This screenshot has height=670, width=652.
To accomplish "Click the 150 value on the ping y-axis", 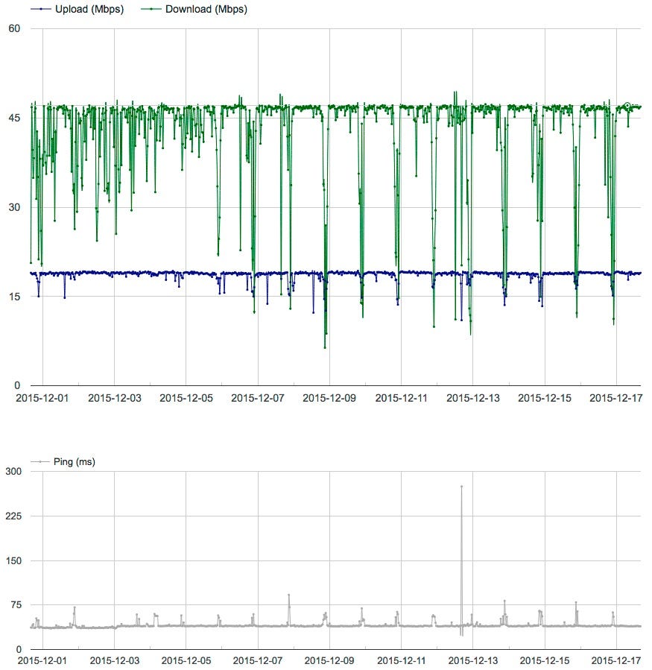I will tap(13, 560).
